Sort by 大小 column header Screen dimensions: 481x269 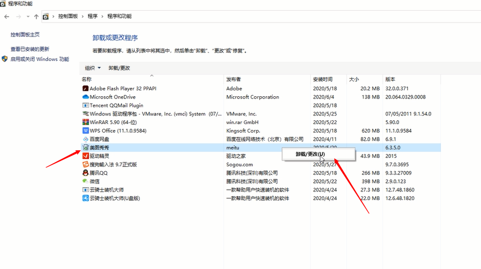pyautogui.click(x=365, y=79)
